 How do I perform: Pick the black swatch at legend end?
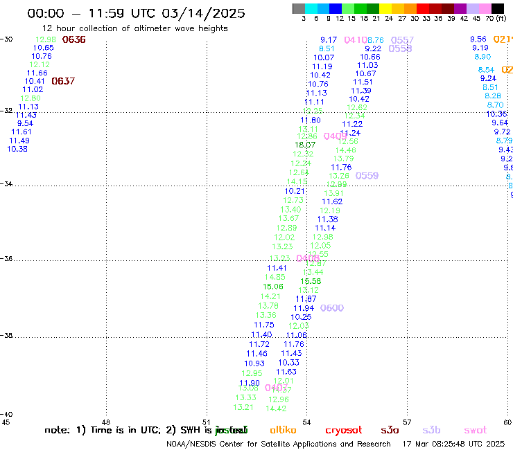[497, 8]
